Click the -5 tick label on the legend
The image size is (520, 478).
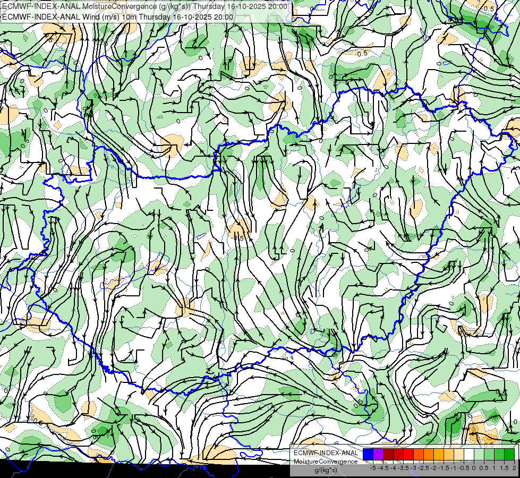pyautogui.click(x=372, y=468)
